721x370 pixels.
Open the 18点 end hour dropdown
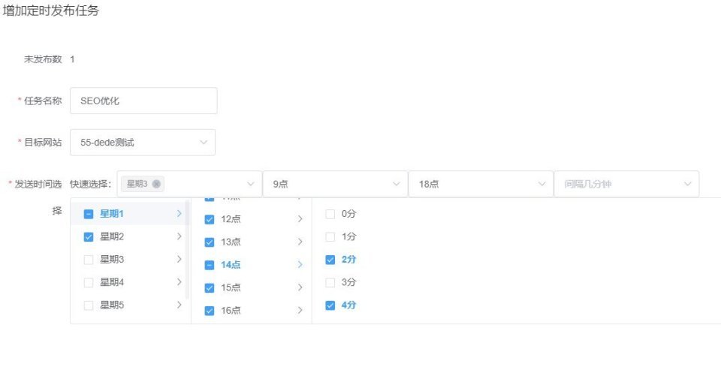[x=481, y=184]
